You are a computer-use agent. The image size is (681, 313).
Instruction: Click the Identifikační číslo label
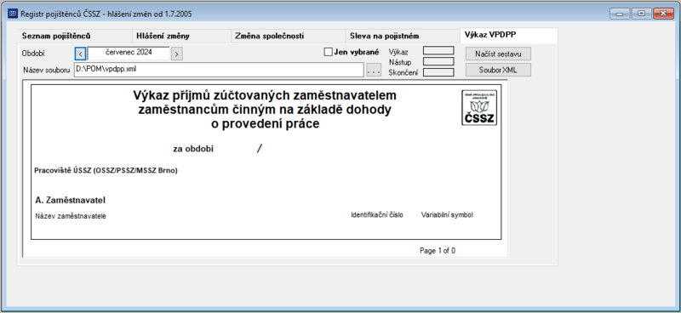pyautogui.click(x=377, y=215)
